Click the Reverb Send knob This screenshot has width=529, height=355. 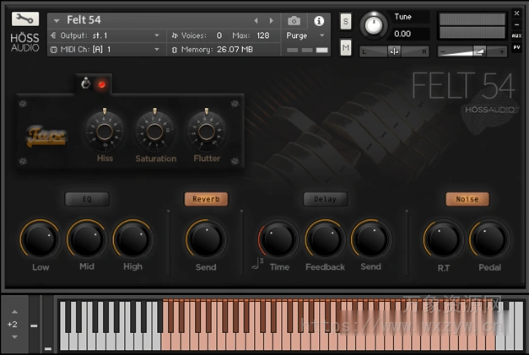point(206,239)
